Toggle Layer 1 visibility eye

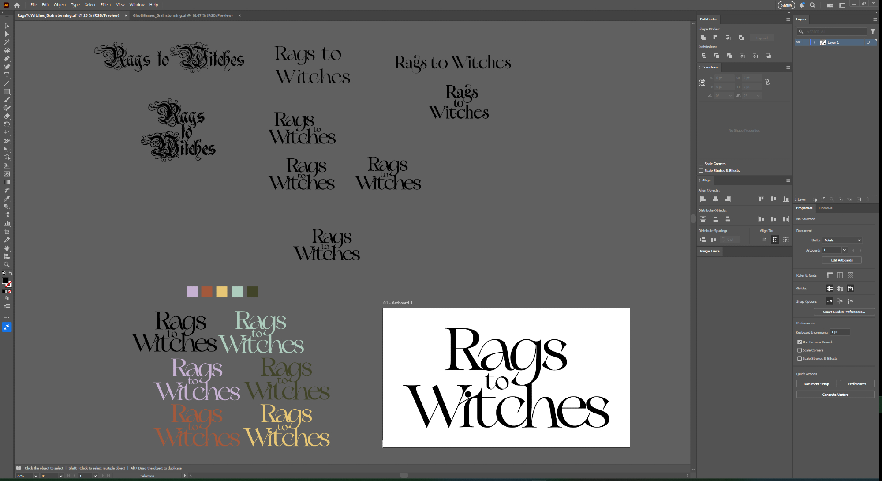point(798,42)
